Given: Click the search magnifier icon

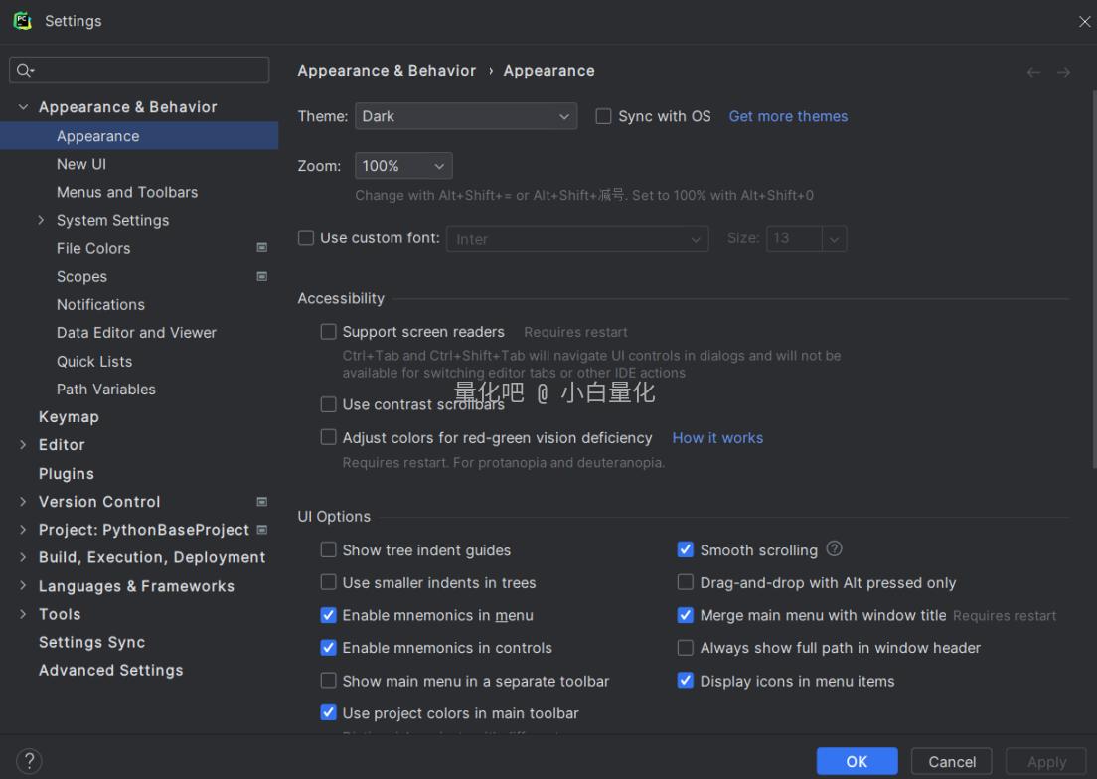Looking at the screenshot, I should [25, 71].
